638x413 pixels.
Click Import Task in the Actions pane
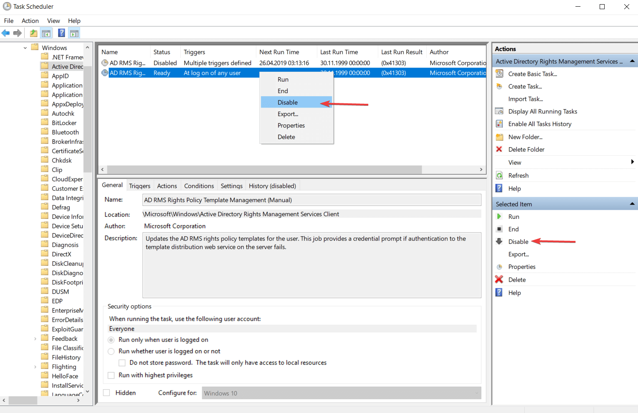(526, 99)
